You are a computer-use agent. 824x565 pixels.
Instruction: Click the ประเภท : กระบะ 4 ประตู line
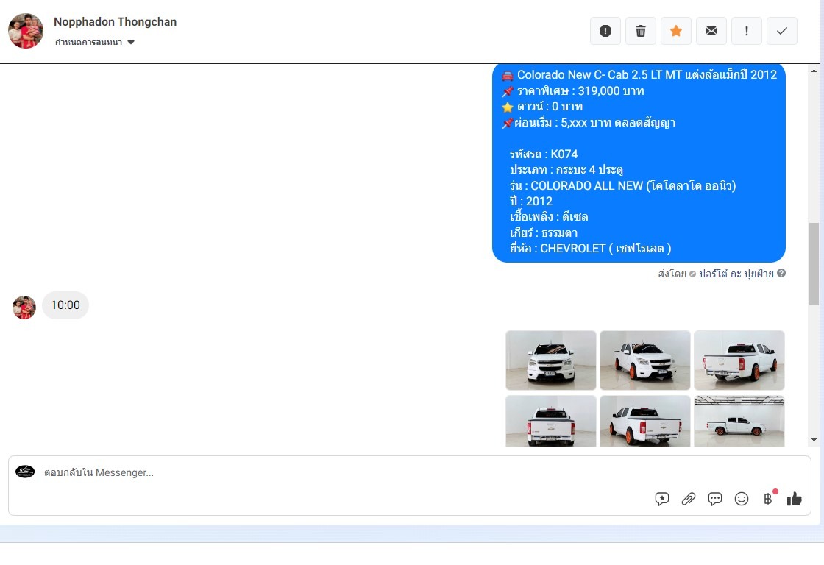(566, 170)
